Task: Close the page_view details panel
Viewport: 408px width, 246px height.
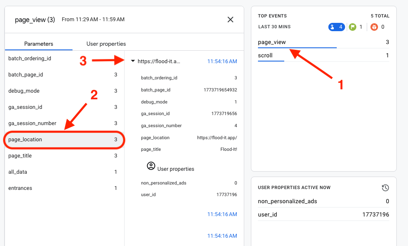Action: 230,20
